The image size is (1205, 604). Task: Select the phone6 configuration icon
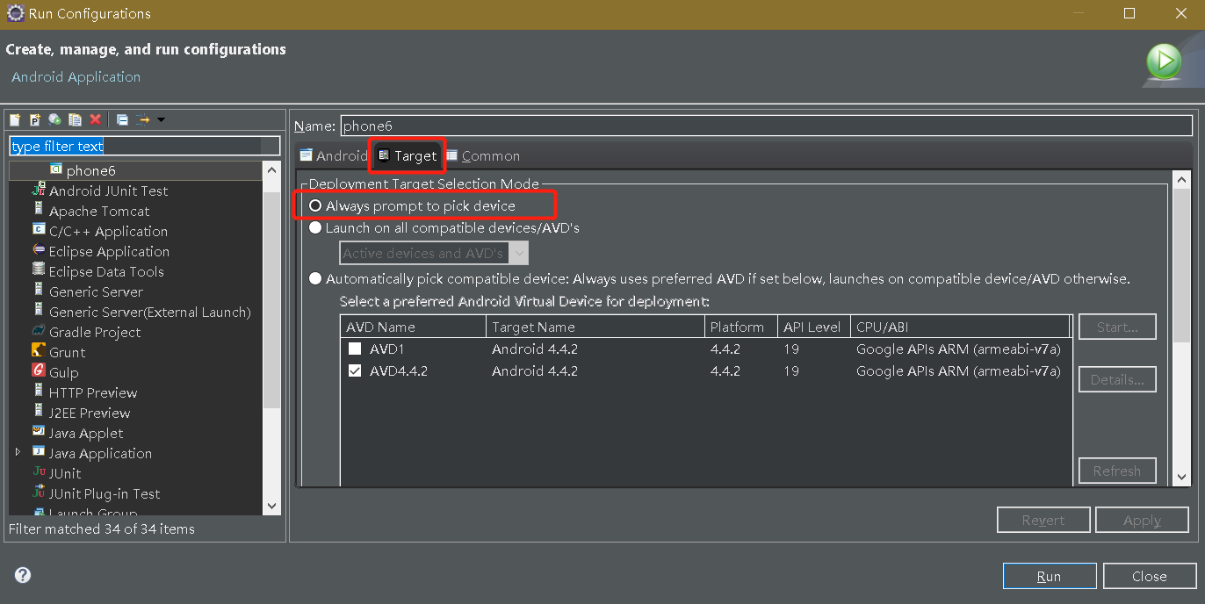pos(56,169)
